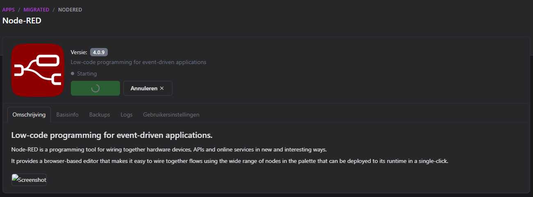Click the Node-RED app logo icon
The width and height of the screenshot is (533, 197).
[38, 70]
